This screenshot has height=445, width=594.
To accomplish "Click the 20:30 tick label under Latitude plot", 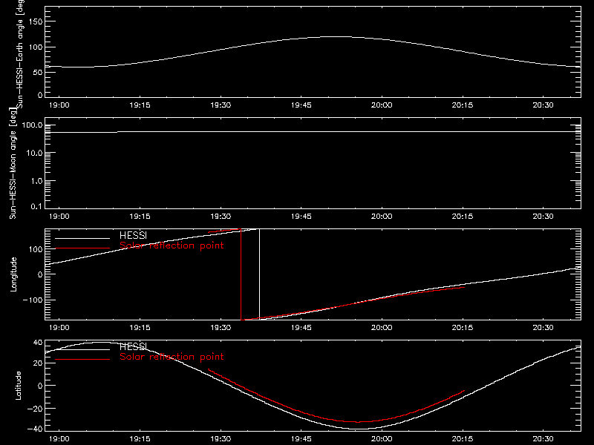I will point(543,439).
